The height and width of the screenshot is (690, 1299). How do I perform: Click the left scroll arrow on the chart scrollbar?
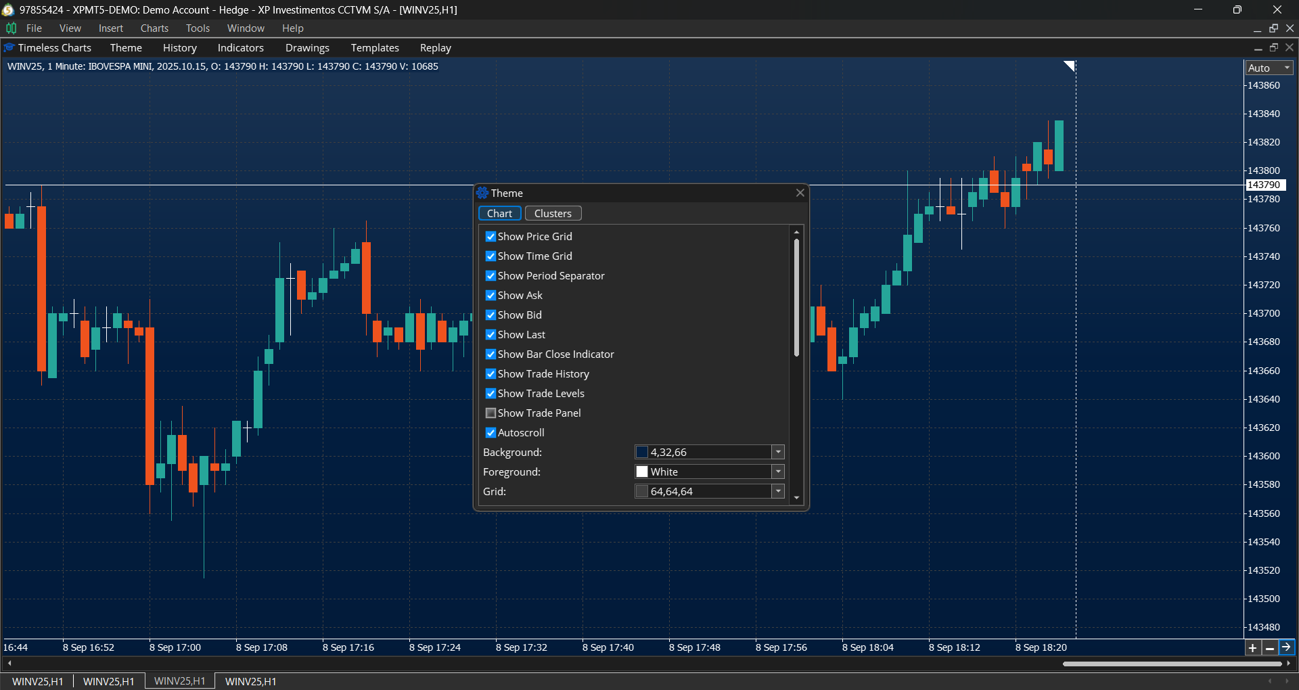[x=9, y=664]
